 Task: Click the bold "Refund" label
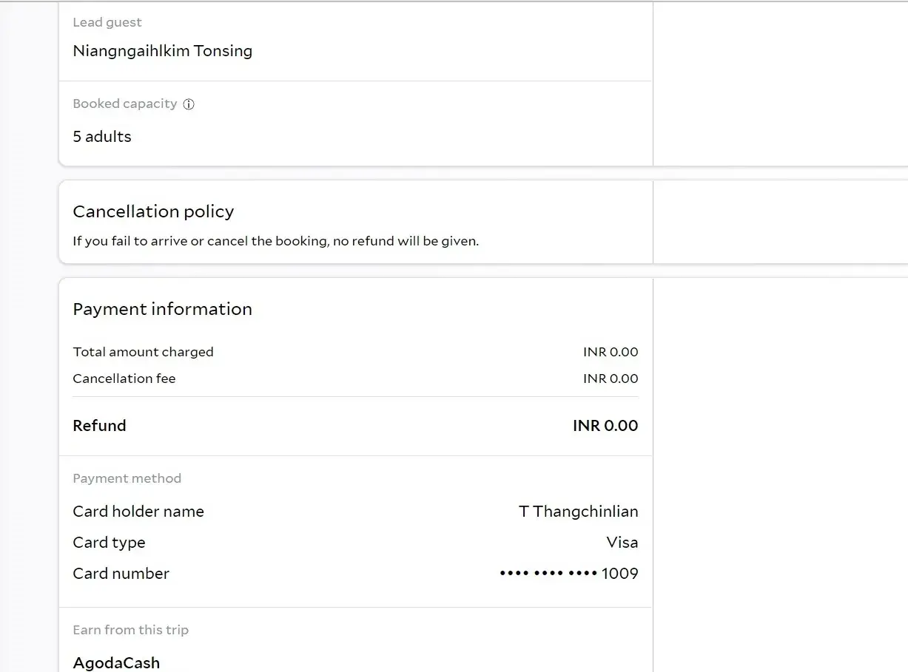[99, 426]
